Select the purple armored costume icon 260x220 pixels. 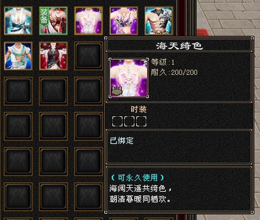point(124,21)
